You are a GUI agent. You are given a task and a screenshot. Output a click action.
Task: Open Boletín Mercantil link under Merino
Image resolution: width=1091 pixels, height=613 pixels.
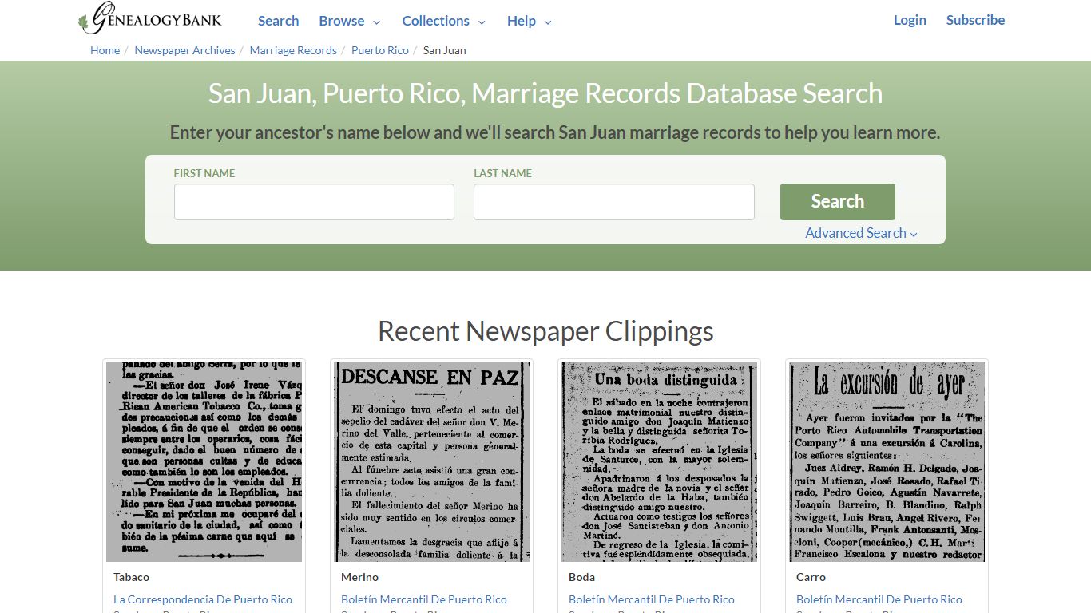(x=424, y=599)
